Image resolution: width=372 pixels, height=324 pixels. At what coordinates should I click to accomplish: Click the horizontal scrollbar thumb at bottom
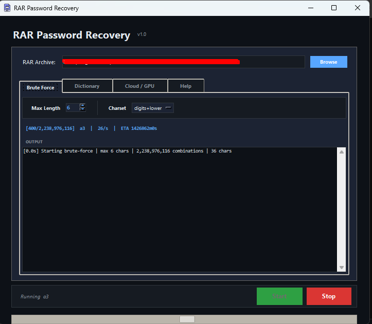187,319
